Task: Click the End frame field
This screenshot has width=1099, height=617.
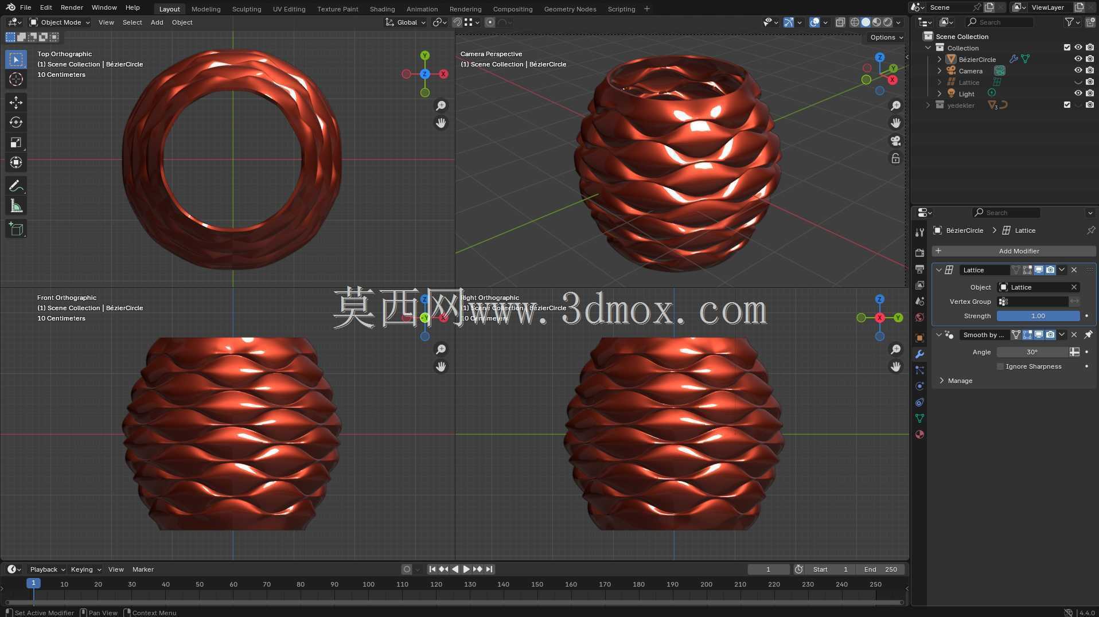Action: tap(882, 569)
